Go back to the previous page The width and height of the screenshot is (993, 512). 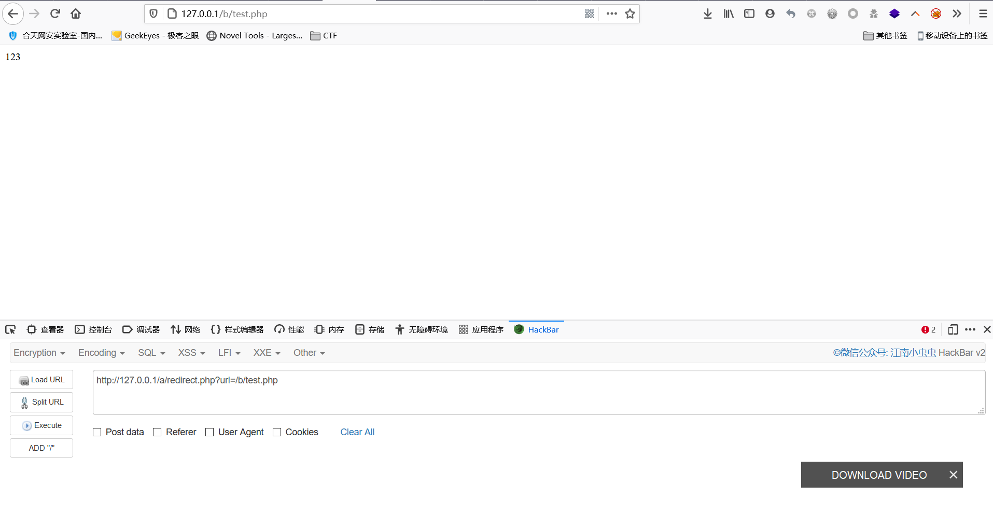click(13, 13)
